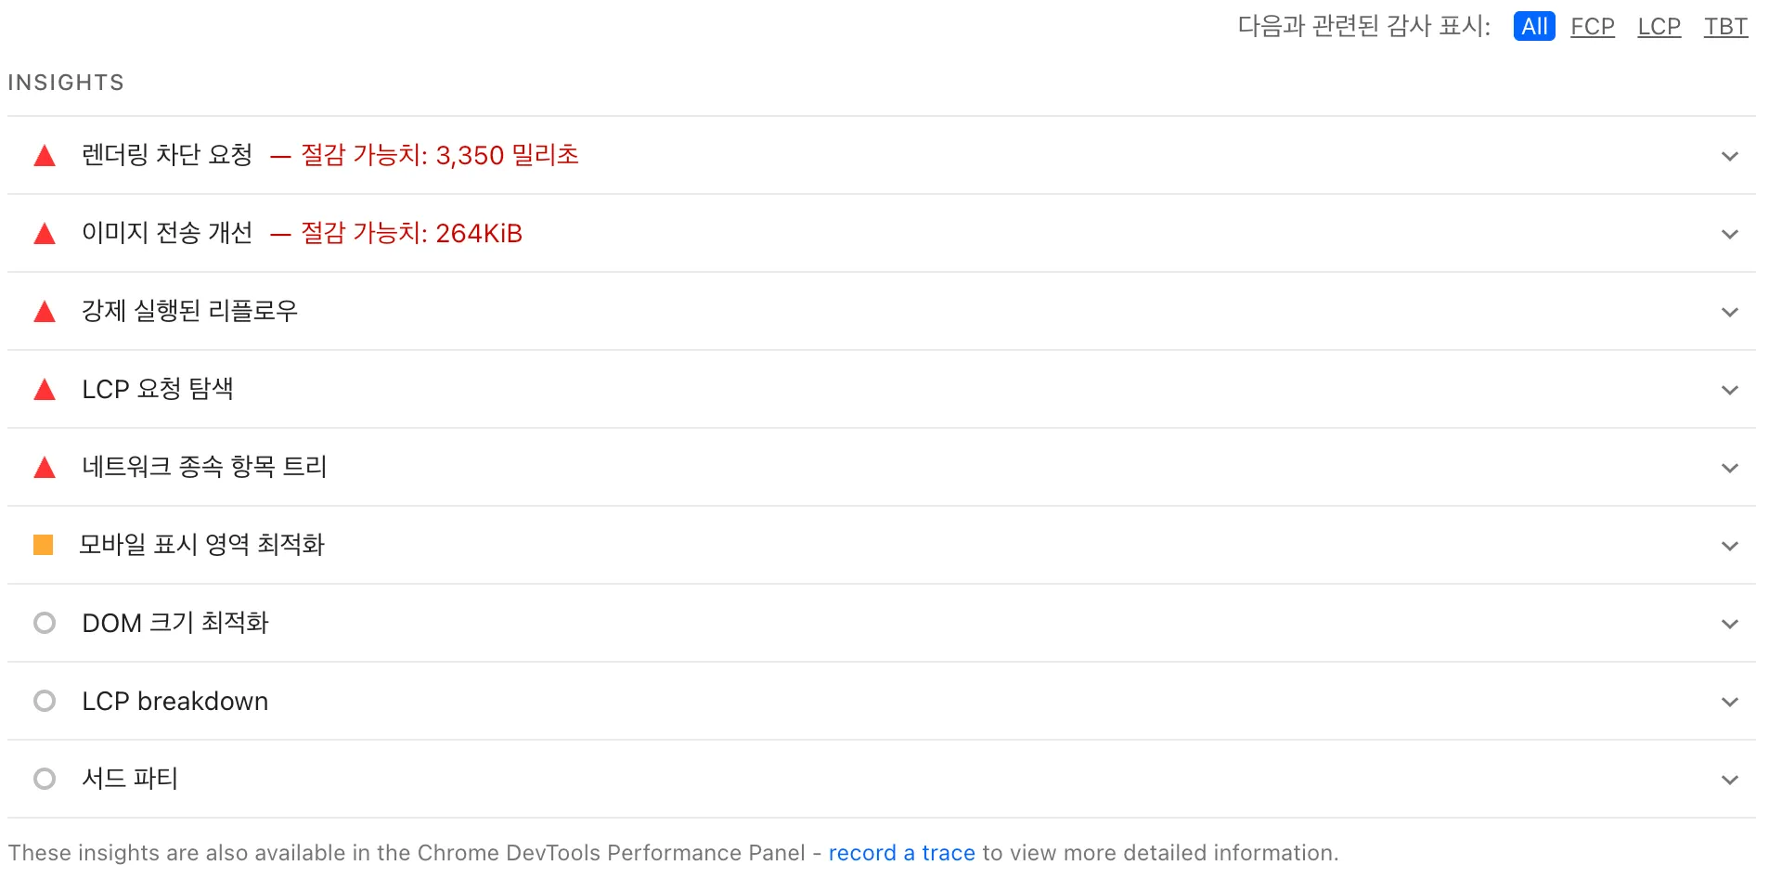Click the orange square beside 모바일 표시 영역 최적화

click(x=45, y=545)
